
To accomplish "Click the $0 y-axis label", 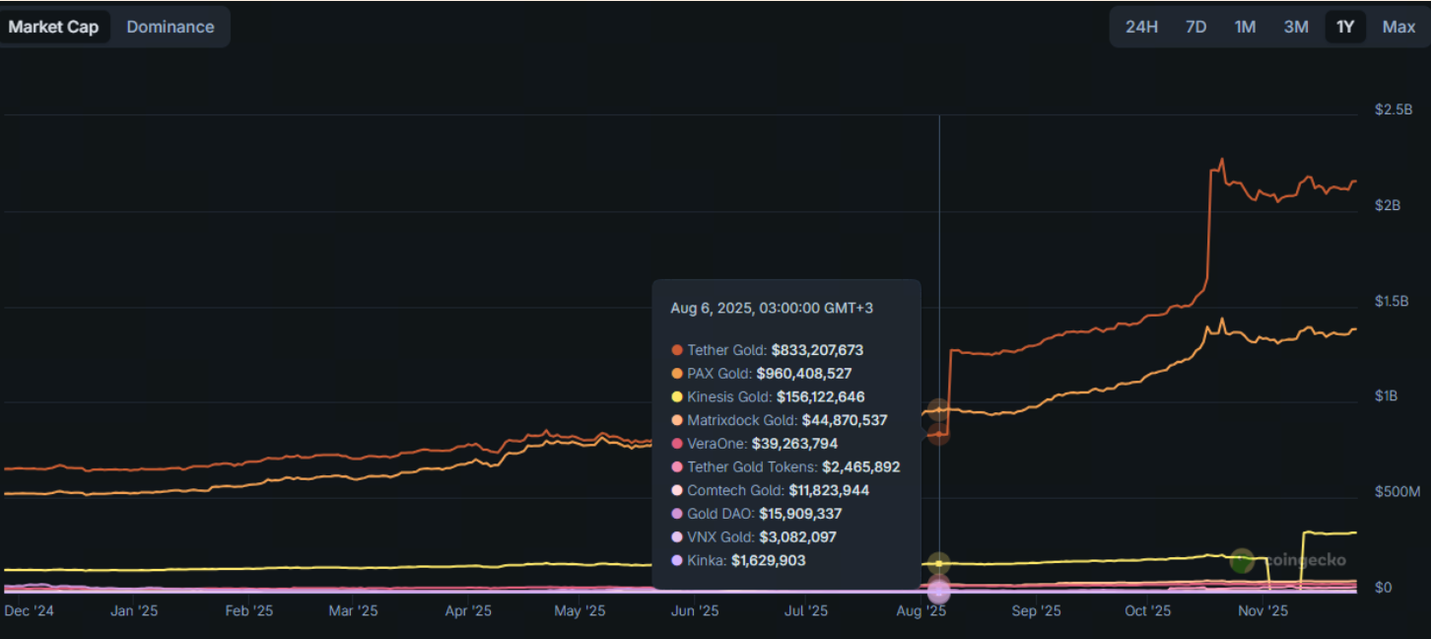I will click(x=1383, y=588).
